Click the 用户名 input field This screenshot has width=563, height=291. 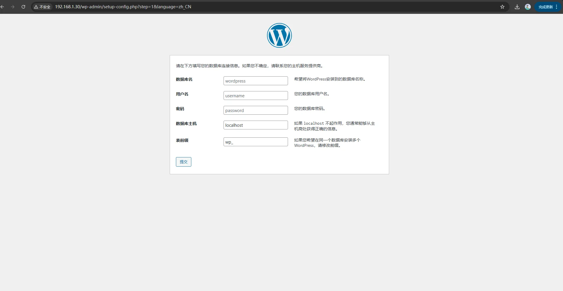[x=256, y=96]
